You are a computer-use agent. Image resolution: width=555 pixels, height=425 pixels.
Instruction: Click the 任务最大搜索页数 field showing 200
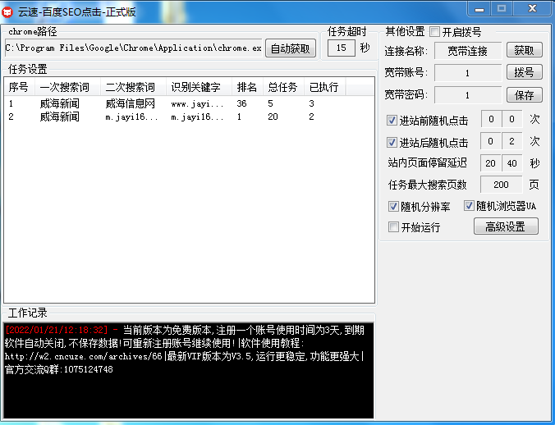[501, 185]
